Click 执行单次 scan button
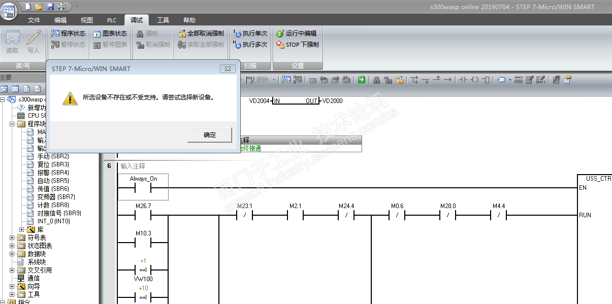Image resolution: width=612 pixels, height=304 pixels. click(250, 33)
